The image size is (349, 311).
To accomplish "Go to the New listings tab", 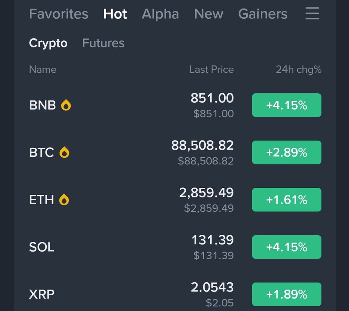I will click(x=209, y=14).
